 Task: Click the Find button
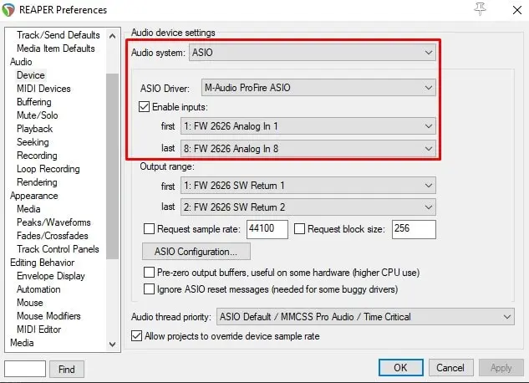coord(67,369)
